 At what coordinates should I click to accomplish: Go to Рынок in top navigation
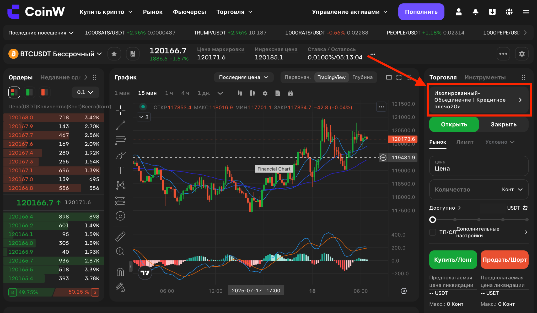pos(153,12)
